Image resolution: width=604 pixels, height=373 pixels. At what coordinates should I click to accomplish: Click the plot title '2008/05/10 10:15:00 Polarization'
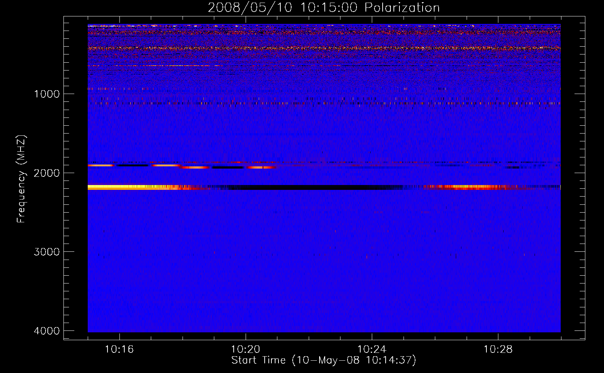point(324,7)
